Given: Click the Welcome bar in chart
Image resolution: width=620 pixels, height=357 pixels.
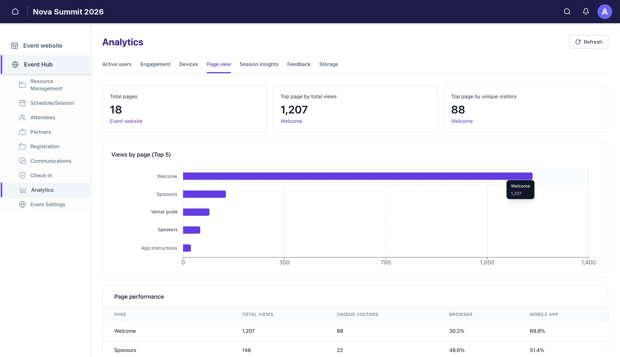Looking at the screenshot, I should [358, 176].
